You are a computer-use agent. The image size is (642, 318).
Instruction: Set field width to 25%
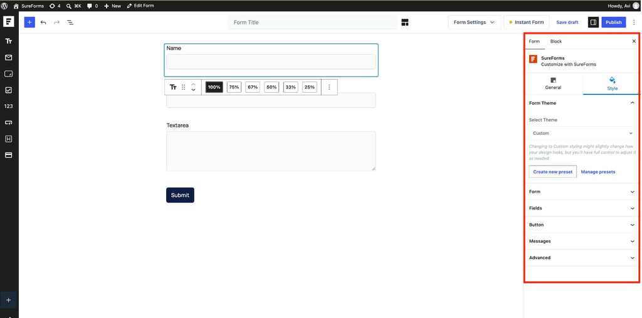tap(310, 87)
